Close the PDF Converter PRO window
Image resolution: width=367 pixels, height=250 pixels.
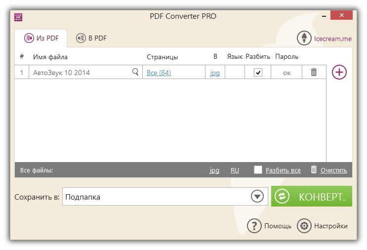click(x=341, y=15)
